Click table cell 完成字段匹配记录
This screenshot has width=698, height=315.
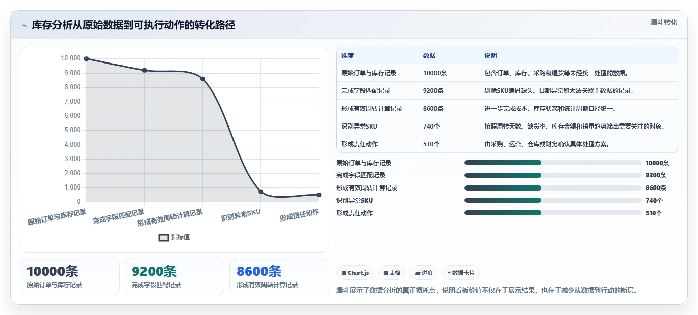pyautogui.click(x=366, y=91)
